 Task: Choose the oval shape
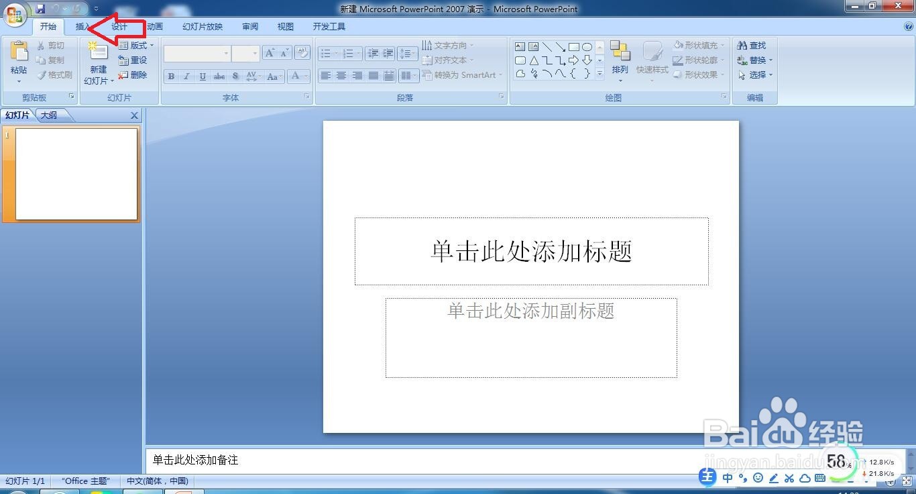pos(587,47)
